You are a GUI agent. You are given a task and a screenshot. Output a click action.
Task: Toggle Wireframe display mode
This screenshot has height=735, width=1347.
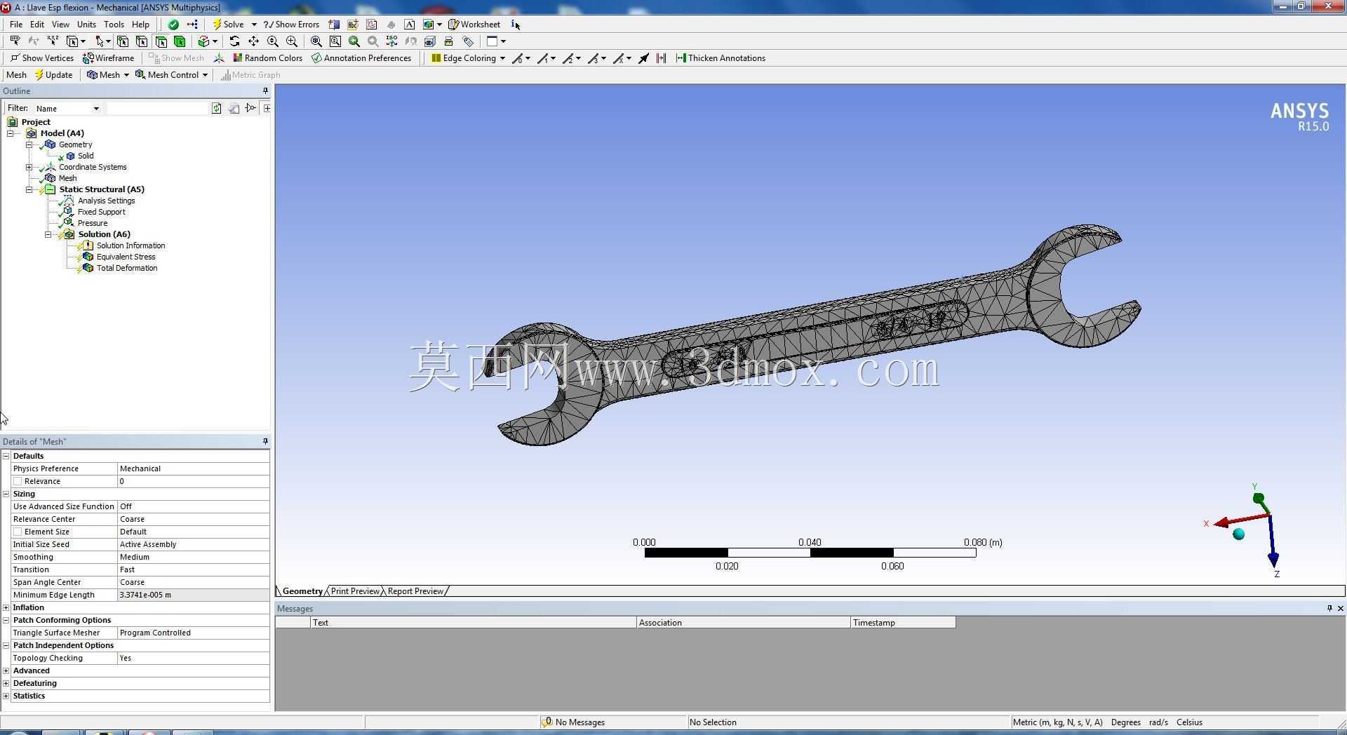coord(109,58)
